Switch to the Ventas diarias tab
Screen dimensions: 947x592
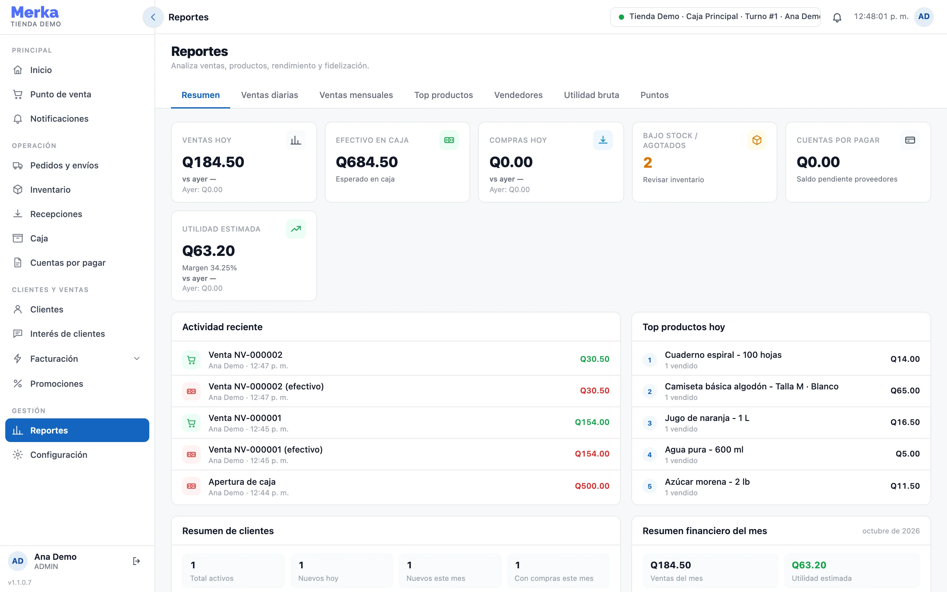[x=270, y=95]
